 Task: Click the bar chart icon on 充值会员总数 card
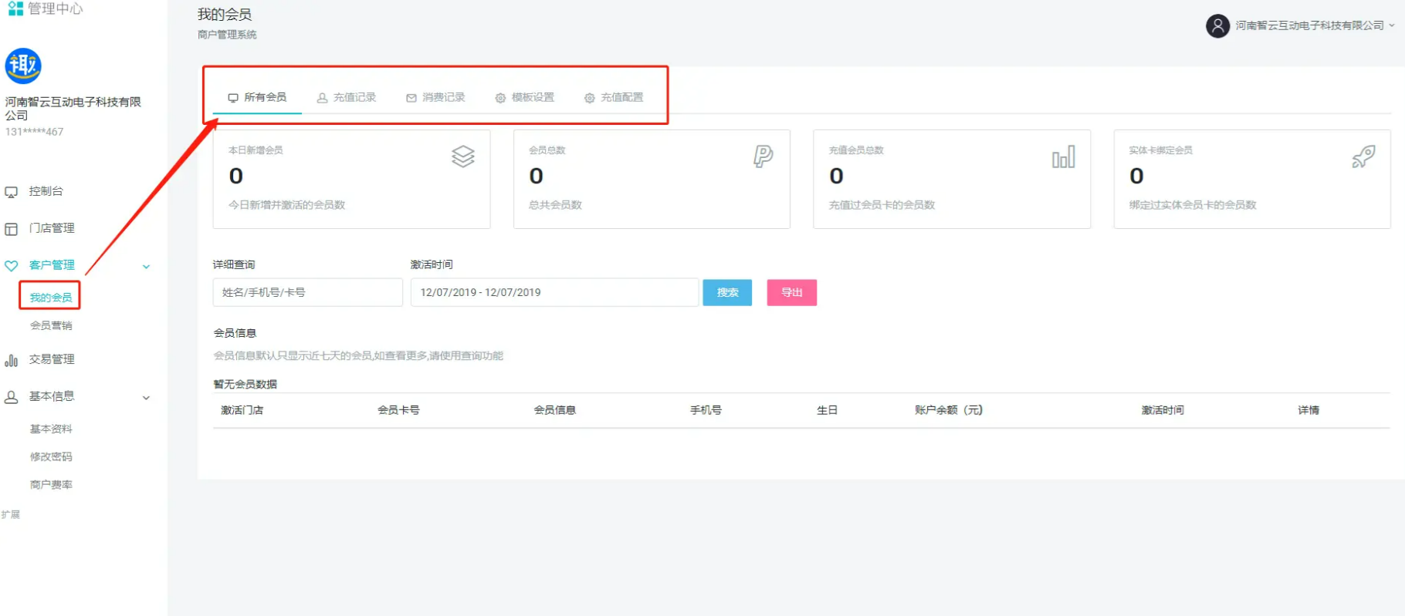[1063, 157]
